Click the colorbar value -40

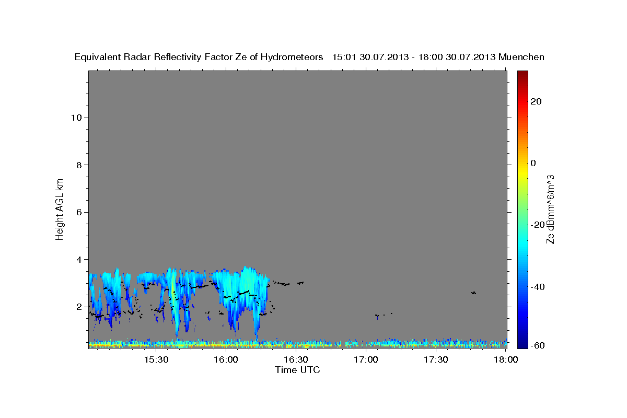537,287
